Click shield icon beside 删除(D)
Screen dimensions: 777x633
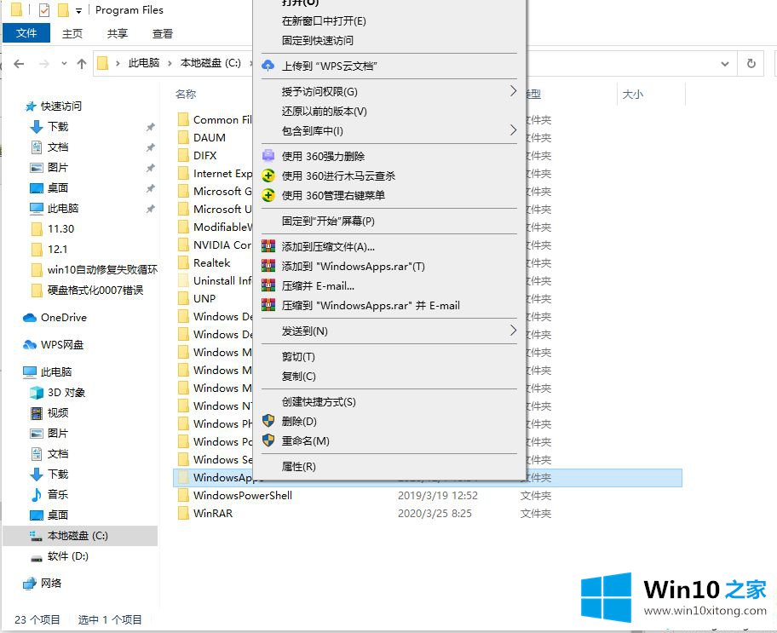point(268,421)
